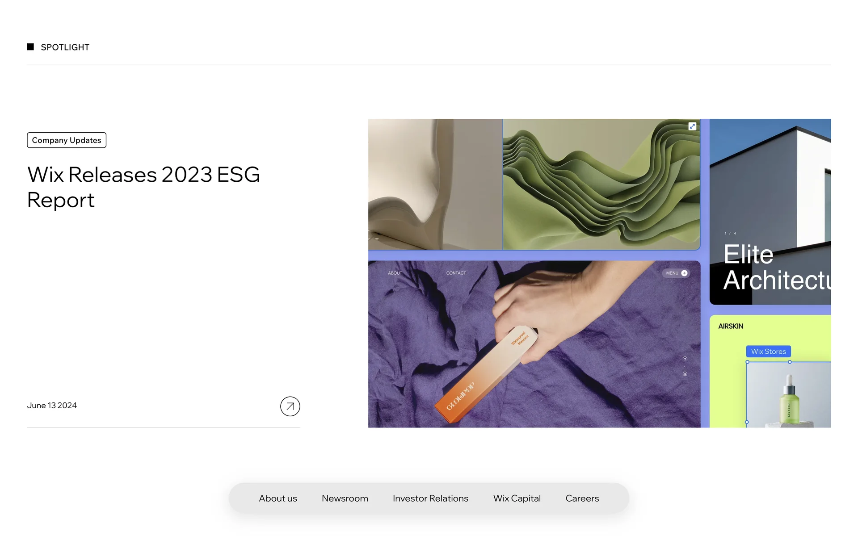
Task: Click the Wix Stores label
Action: [x=769, y=352]
